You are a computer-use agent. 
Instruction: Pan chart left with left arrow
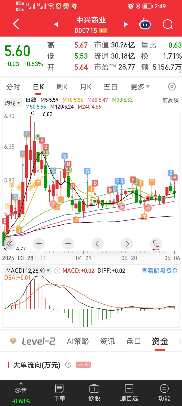(x=97, y=244)
